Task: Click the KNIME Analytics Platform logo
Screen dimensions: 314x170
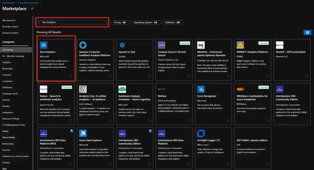Action: click(x=240, y=45)
